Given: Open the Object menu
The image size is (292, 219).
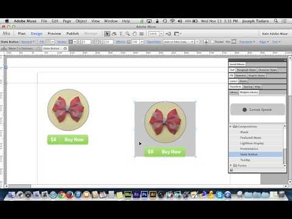Looking at the screenshot, I should pyautogui.click(x=81, y=21).
